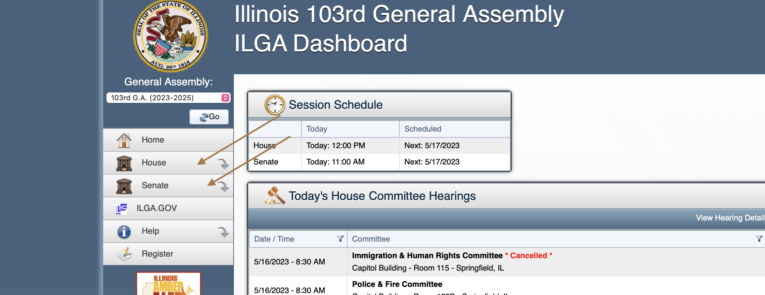
Task: Click the Register pencil icon
Action: coord(124,254)
